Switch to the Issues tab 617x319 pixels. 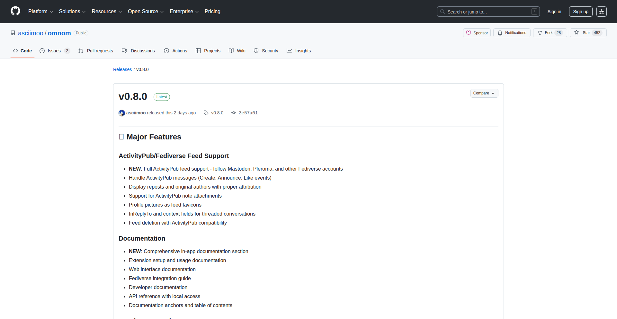[x=54, y=51]
